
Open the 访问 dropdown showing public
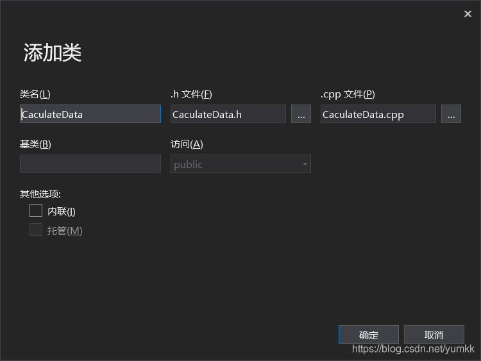coord(240,164)
